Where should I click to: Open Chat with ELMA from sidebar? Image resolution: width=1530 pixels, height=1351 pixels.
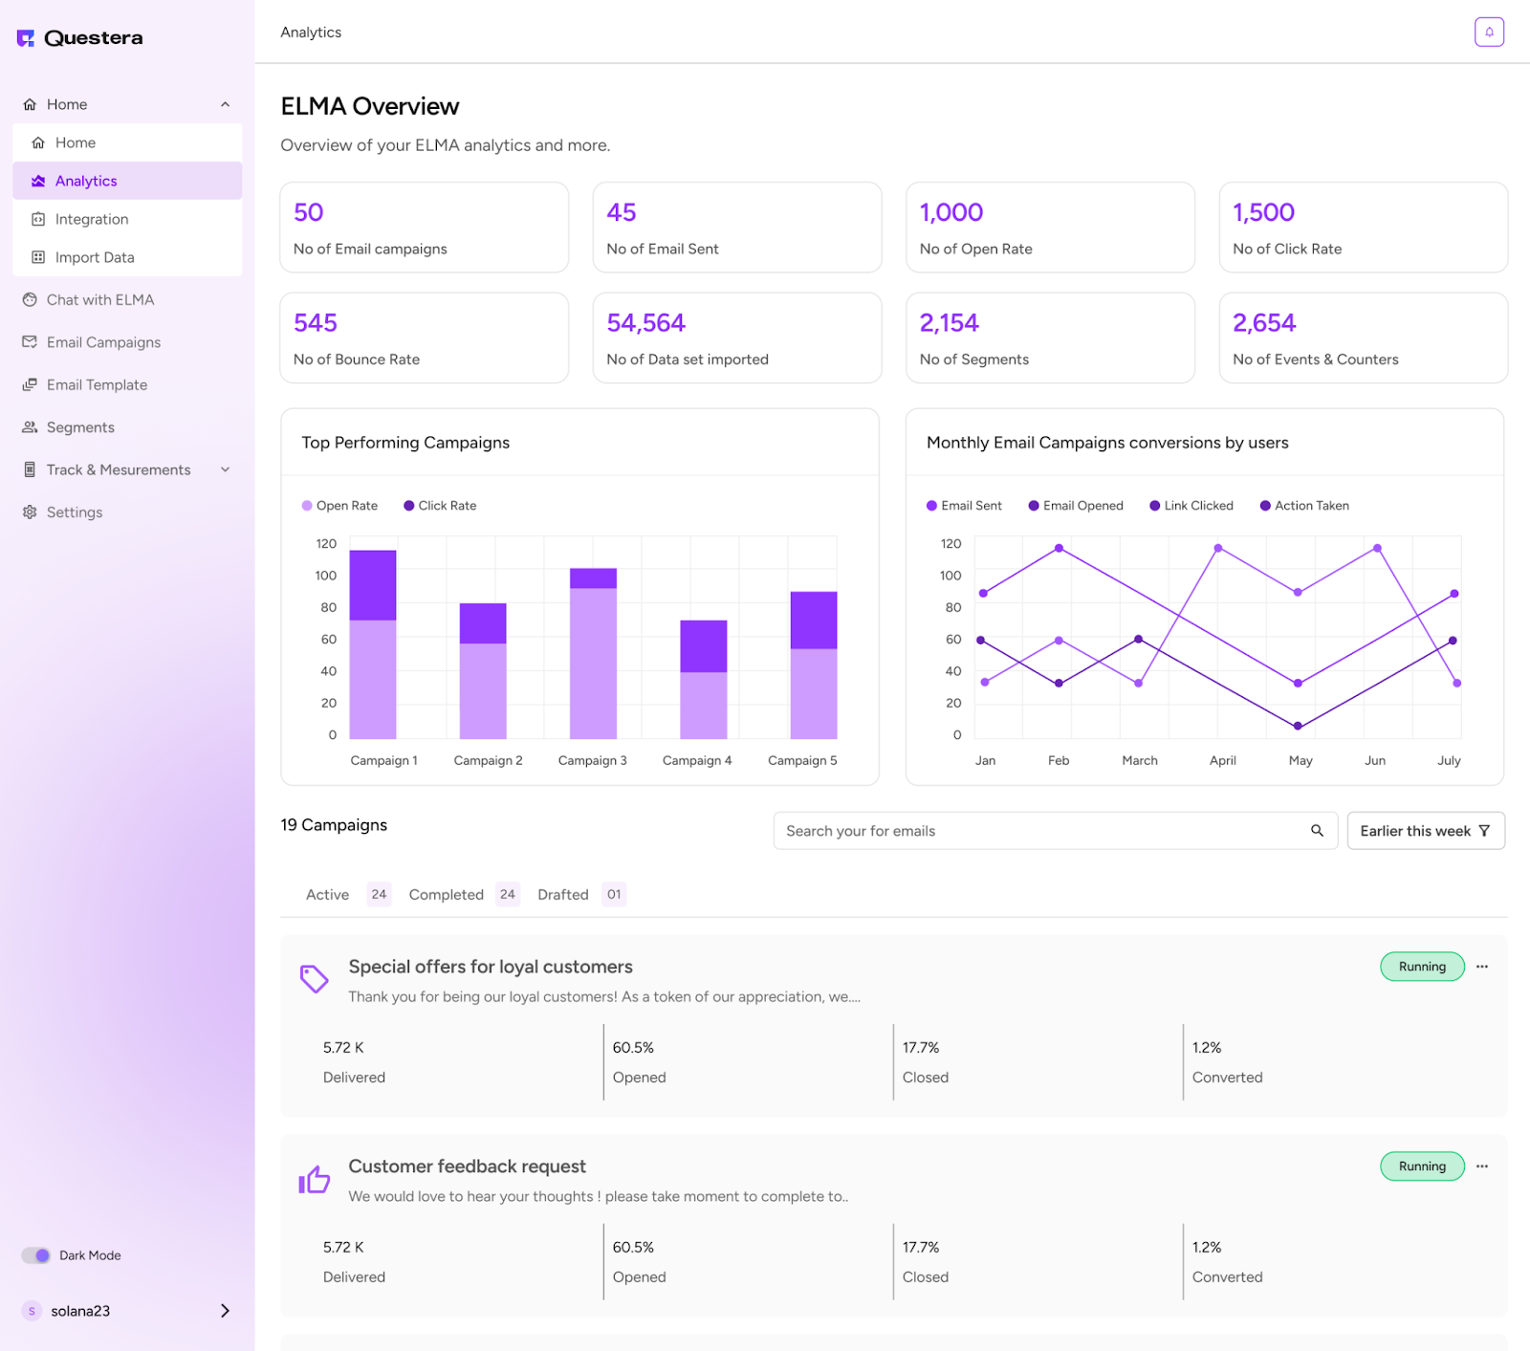click(100, 300)
